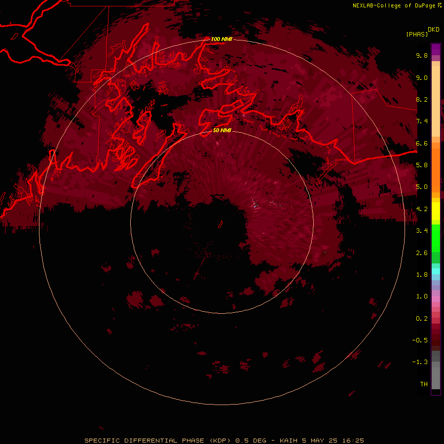Screen dimensions: 444x444
Task: Click the 2.6 legend value
Action: [422, 253]
